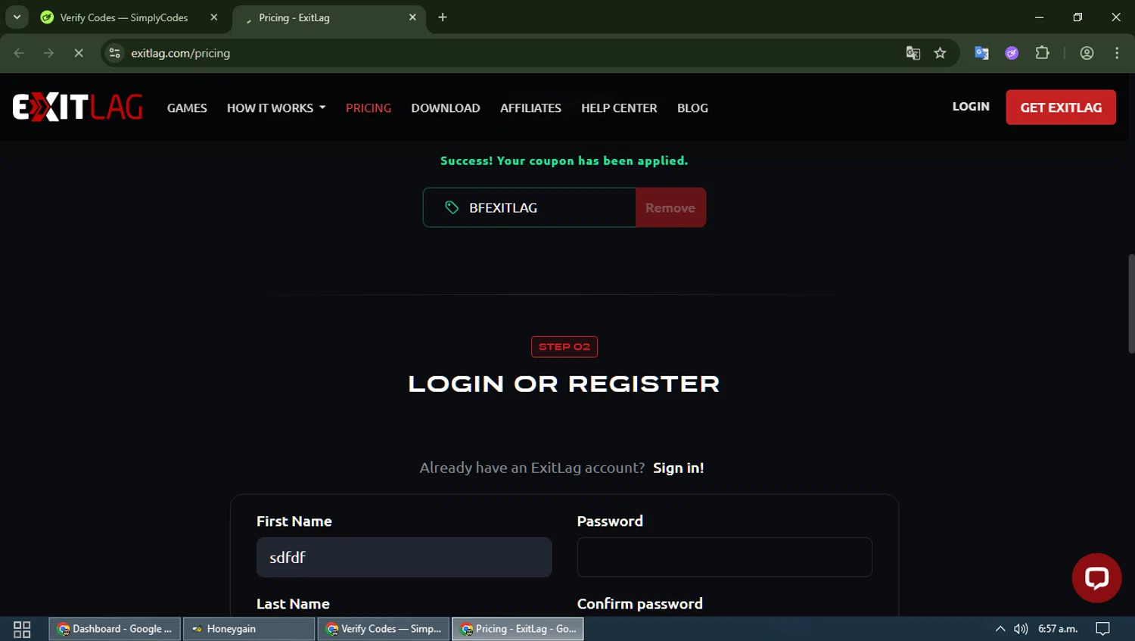This screenshot has width=1135, height=641.
Task: Click the page vertical scrollbar
Action: coord(1131,304)
